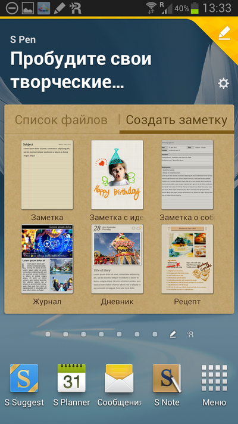Viewport: 238px width, 424px height.
Task: Tap the pen page indicator icon
Action: (x=173, y=335)
